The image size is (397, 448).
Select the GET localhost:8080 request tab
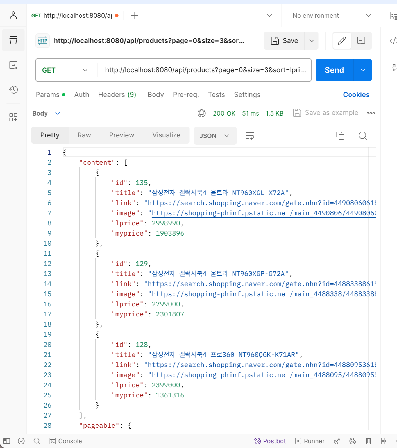(x=74, y=16)
